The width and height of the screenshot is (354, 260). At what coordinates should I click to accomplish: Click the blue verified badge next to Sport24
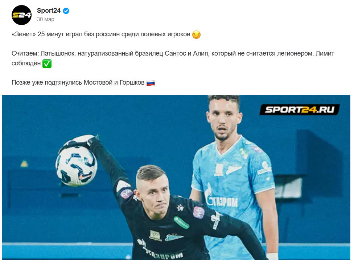tap(66, 11)
